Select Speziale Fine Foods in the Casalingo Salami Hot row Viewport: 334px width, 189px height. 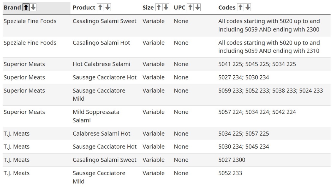(x=30, y=43)
